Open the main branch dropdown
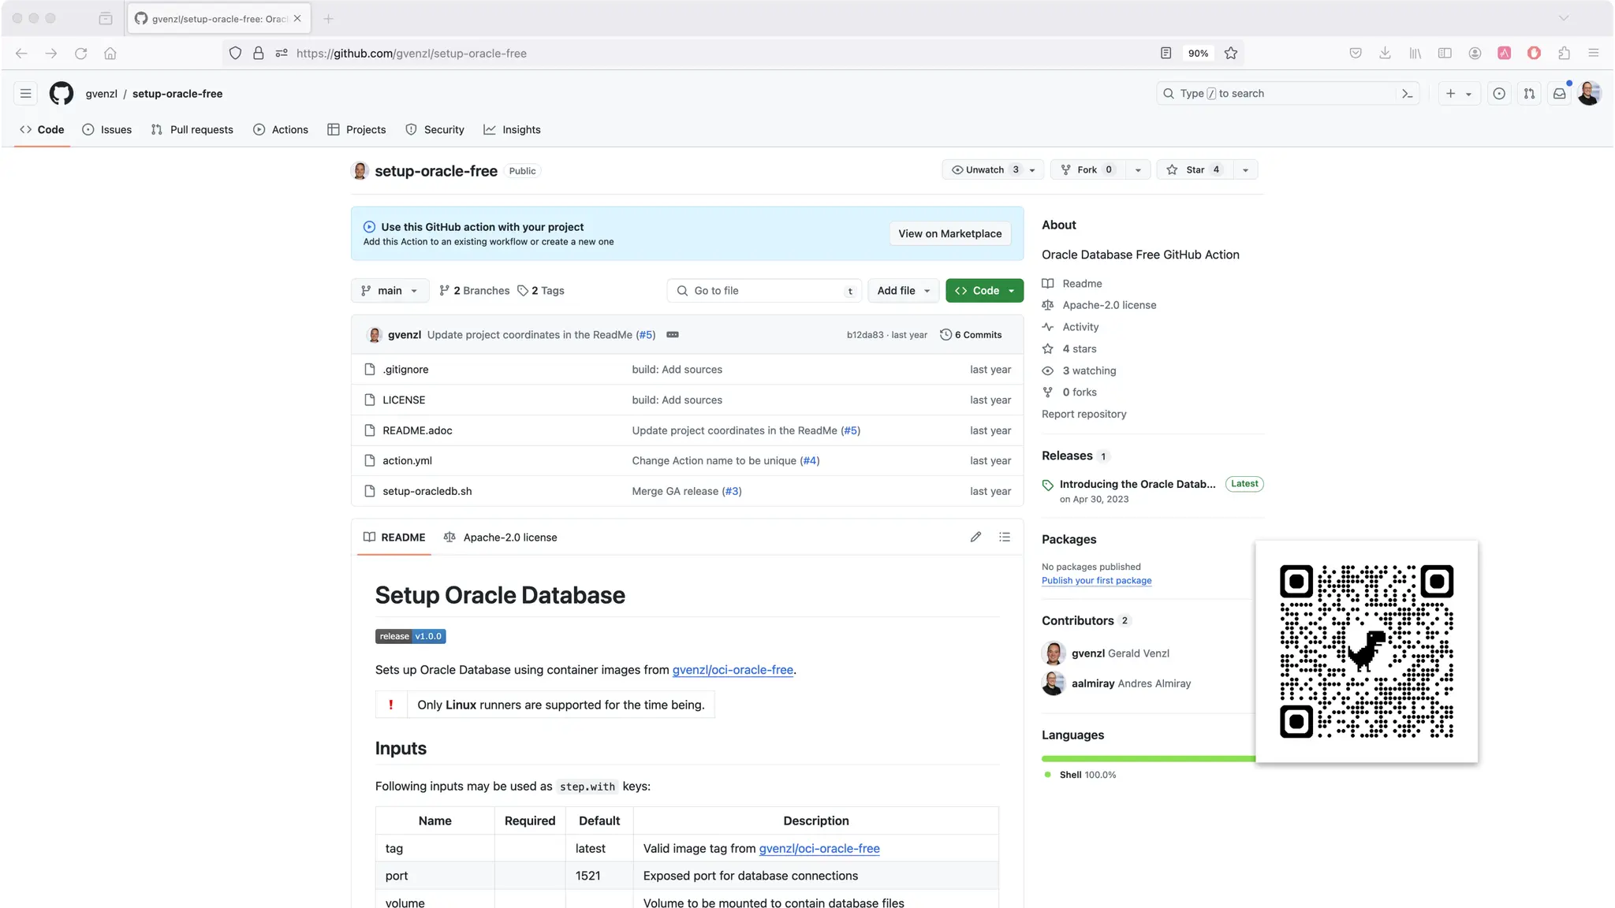The image size is (1615, 908). [390, 290]
